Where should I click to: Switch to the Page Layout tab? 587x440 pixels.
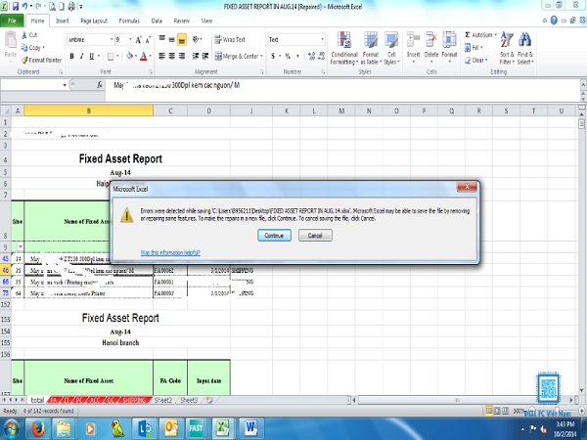94,21
